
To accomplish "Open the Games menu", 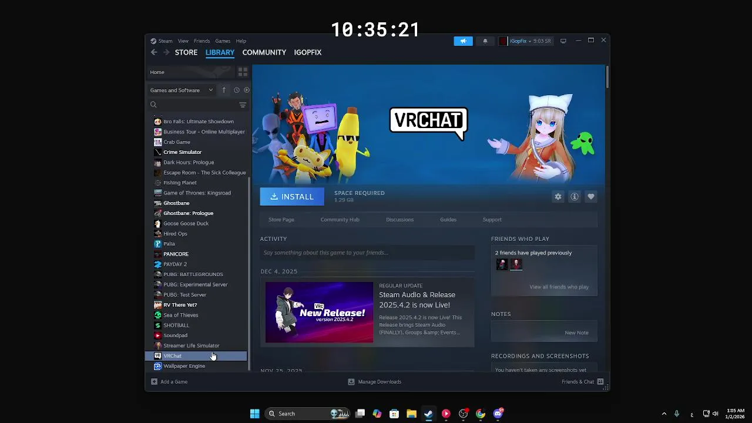I will pos(223,41).
